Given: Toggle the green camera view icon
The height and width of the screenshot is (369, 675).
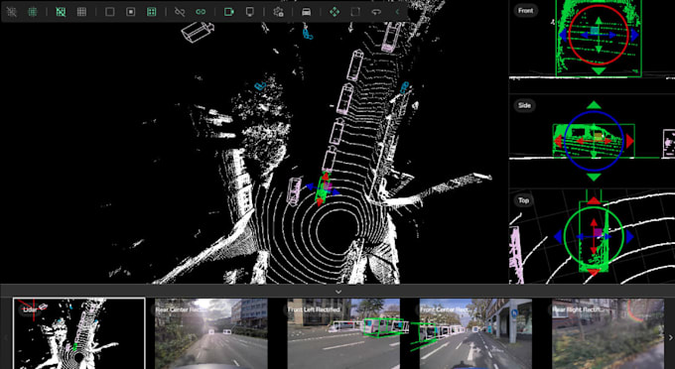Looking at the screenshot, I should pos(228,12).
